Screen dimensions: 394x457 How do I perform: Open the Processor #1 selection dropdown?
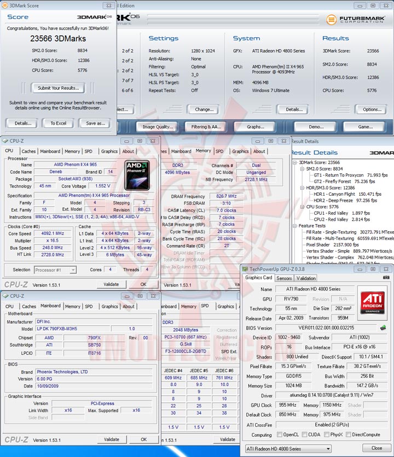pos(73,270)
